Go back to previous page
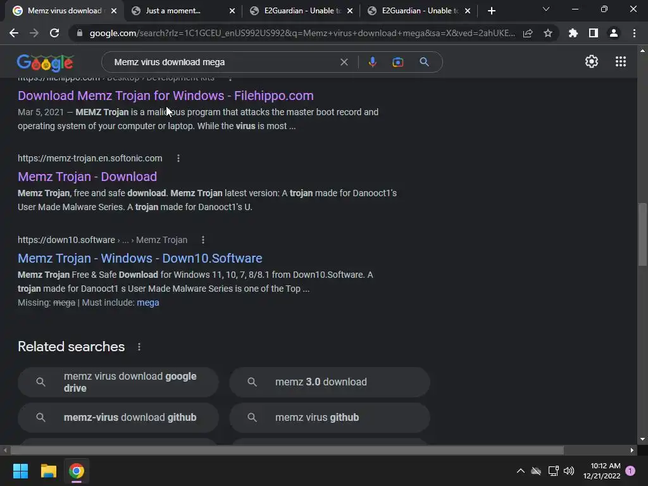 [x=14, y=33]
